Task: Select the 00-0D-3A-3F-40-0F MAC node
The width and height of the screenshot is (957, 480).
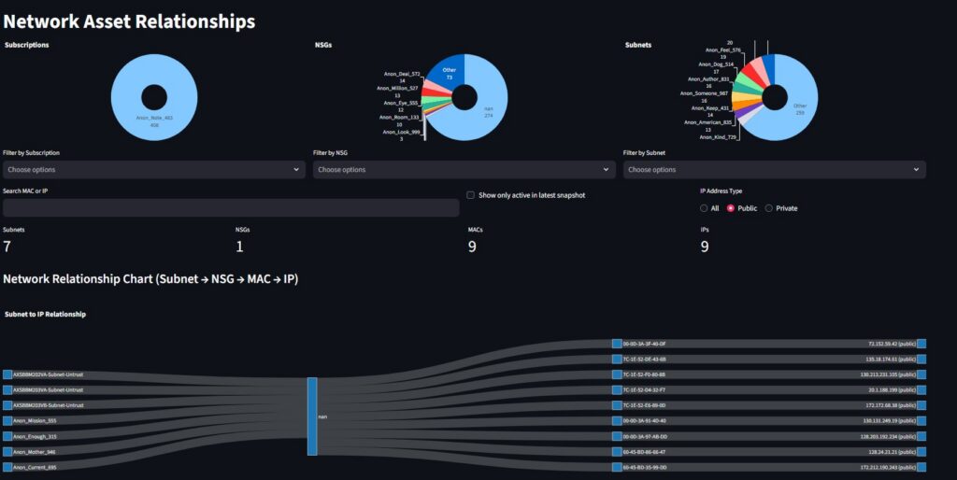Action: click(x=616, y=344)
